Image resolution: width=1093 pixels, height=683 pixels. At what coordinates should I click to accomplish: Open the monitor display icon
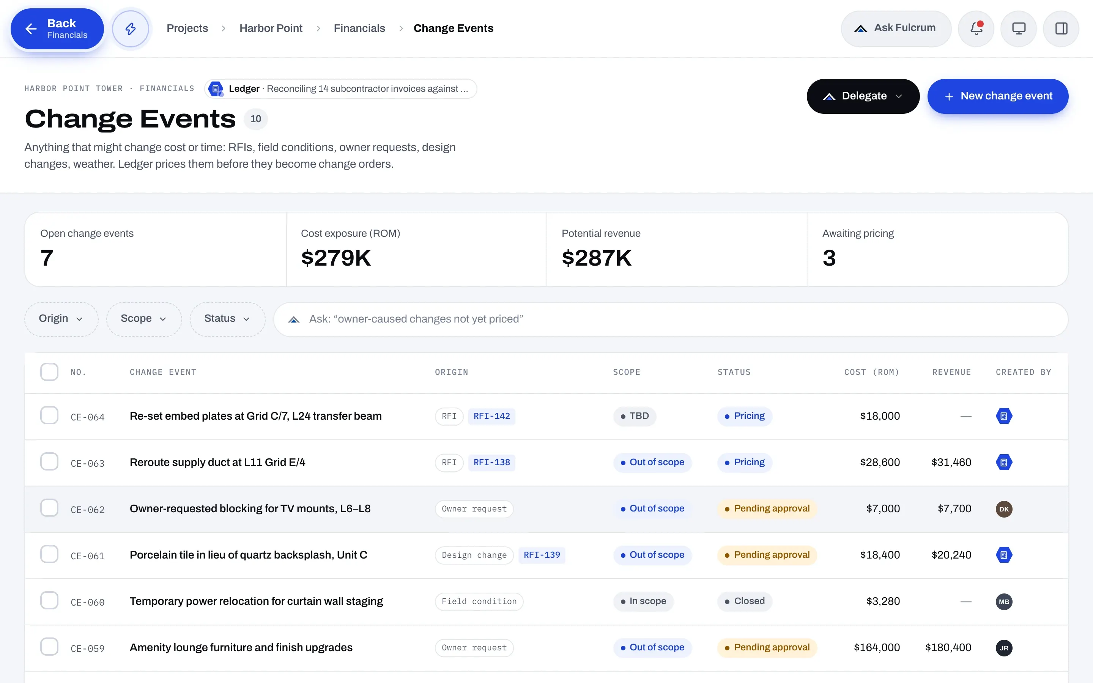[x=1019, y=29]
